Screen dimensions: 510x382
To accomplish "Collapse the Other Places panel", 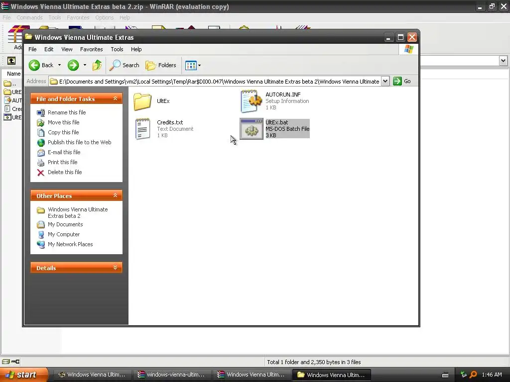I will coord(115,195).
